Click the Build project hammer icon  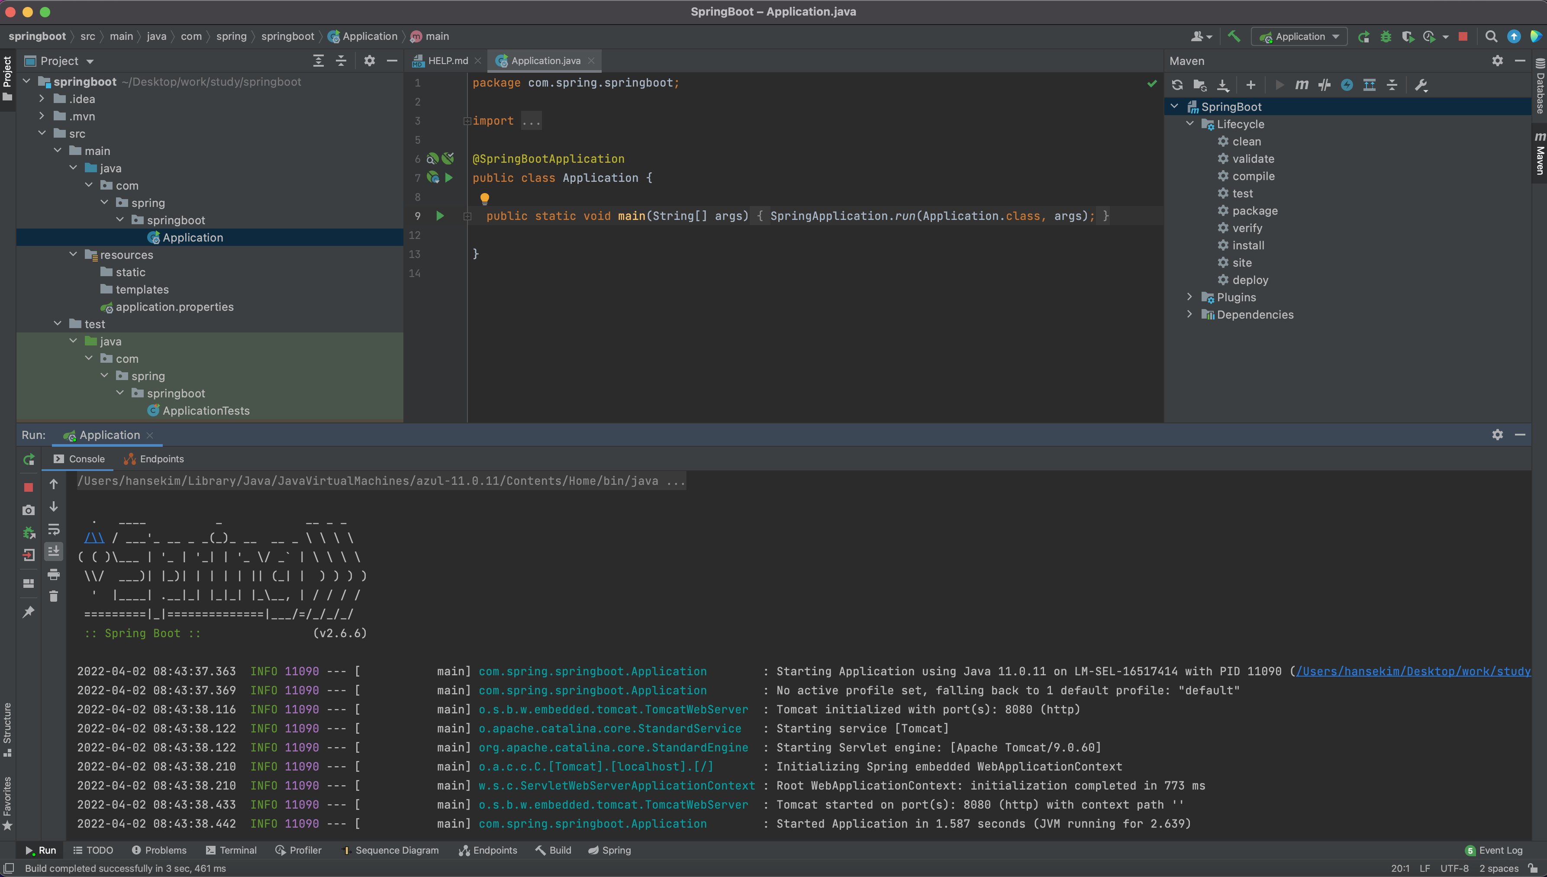pyautogui.click(x=1234, y=37)
